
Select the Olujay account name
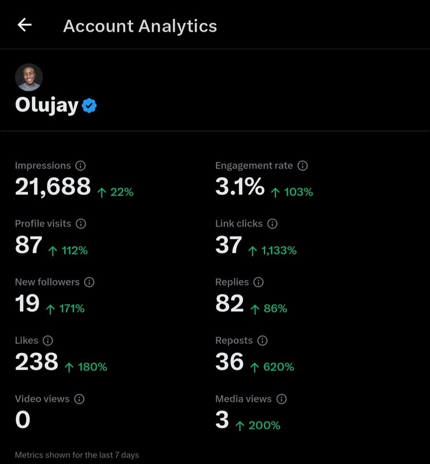[x=47, y=105]
